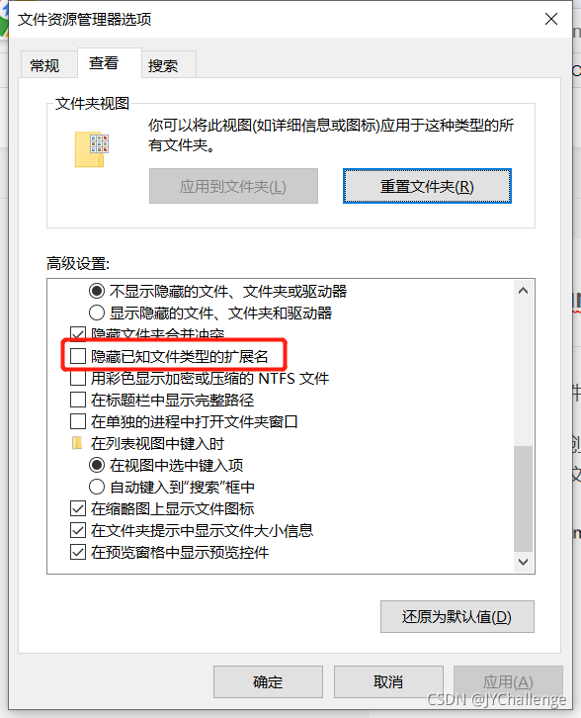The height and width of the screenshot is (718, 581).
Task: Toggle 隐藏已知文件类型的扩展名 checkbox
Action: point(78,356)
